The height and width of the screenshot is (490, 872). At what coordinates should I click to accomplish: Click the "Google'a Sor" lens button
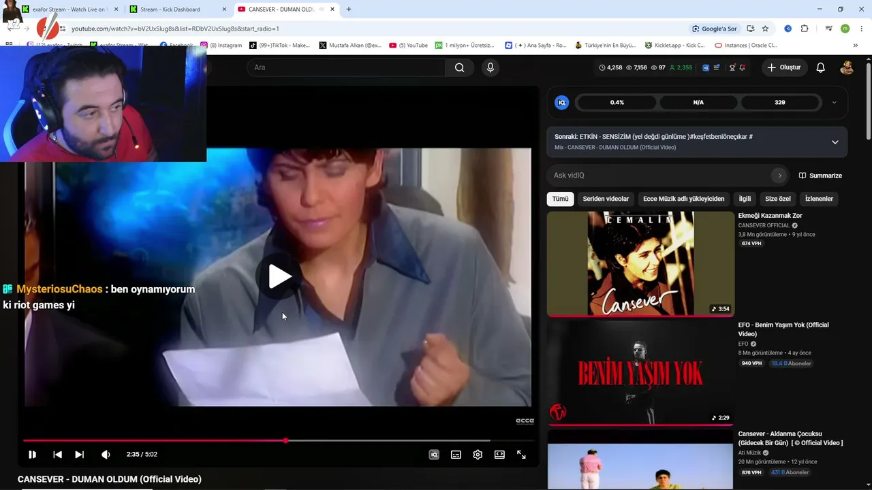[x=714, y=29]
